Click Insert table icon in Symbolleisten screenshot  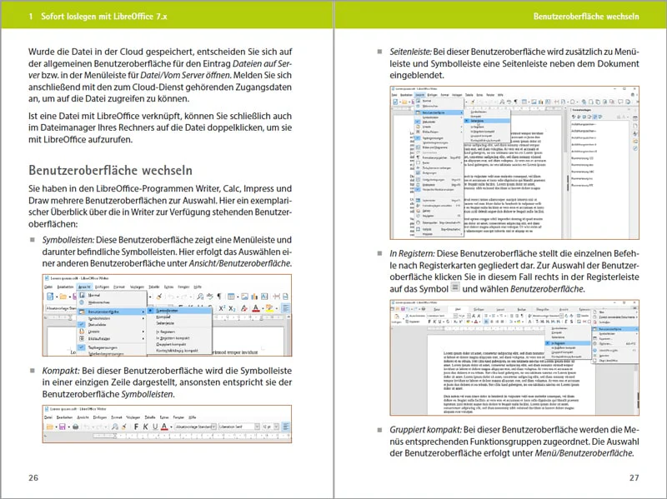tap(231, 297)
